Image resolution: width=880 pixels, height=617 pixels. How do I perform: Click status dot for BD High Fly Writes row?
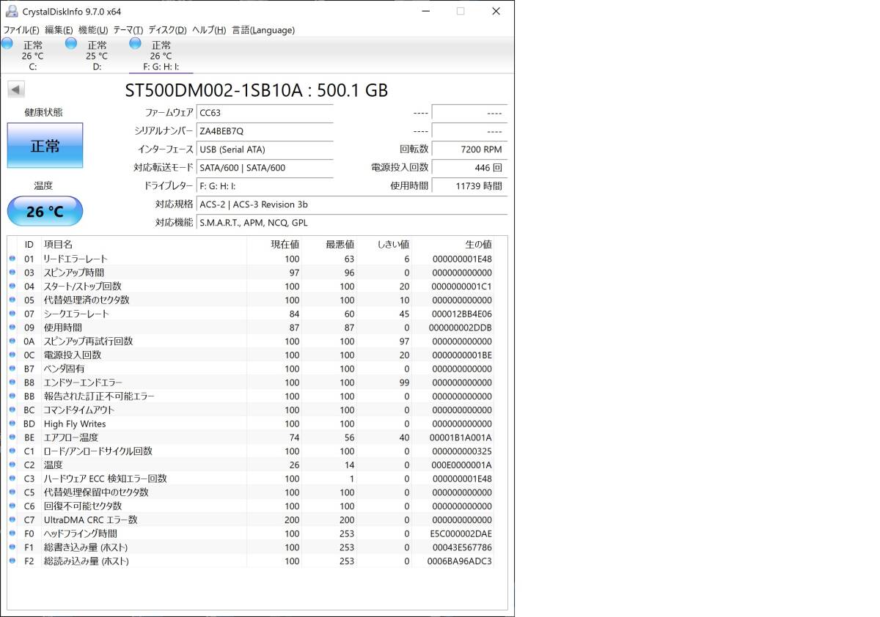click(12, 424)
